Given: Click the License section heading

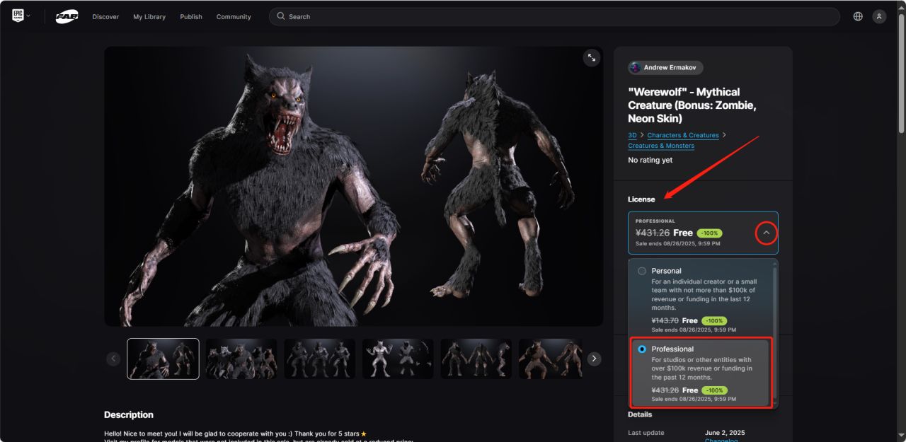Looking at the screenshot, I should [x=641, y=199].
